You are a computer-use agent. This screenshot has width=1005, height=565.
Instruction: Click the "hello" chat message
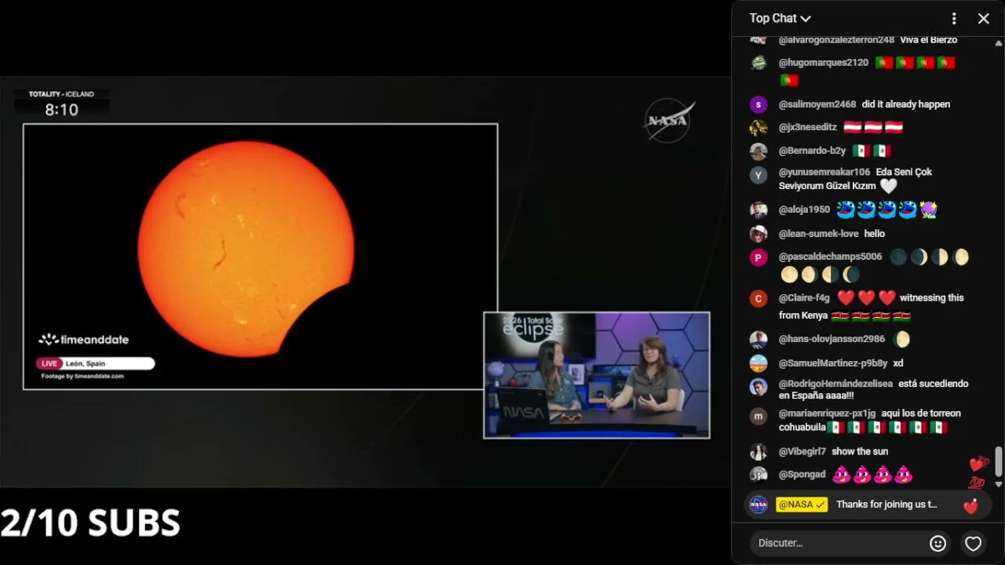pos(875,234)
